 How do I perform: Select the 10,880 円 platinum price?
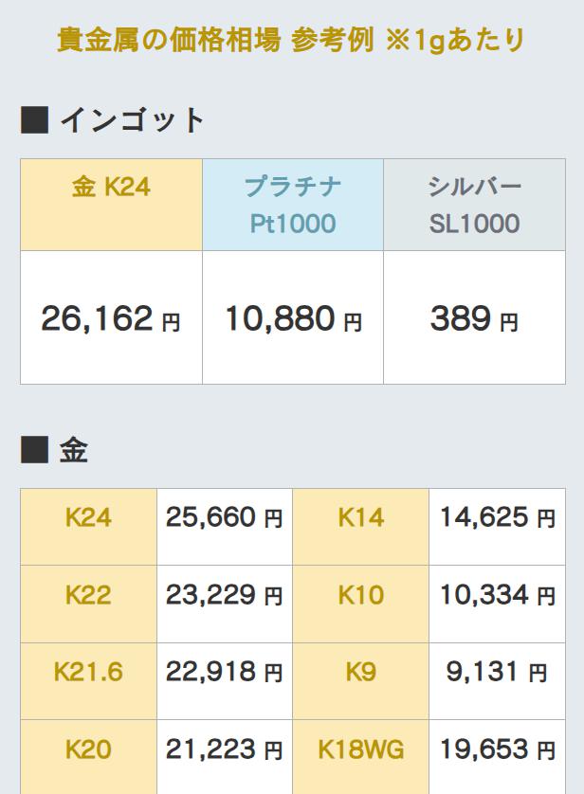tap(293, 318)
